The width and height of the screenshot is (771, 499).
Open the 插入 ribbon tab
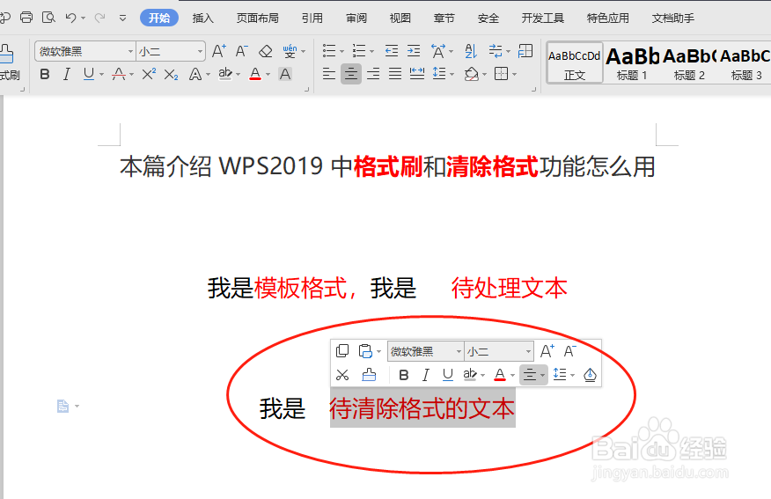click(203, 18)
